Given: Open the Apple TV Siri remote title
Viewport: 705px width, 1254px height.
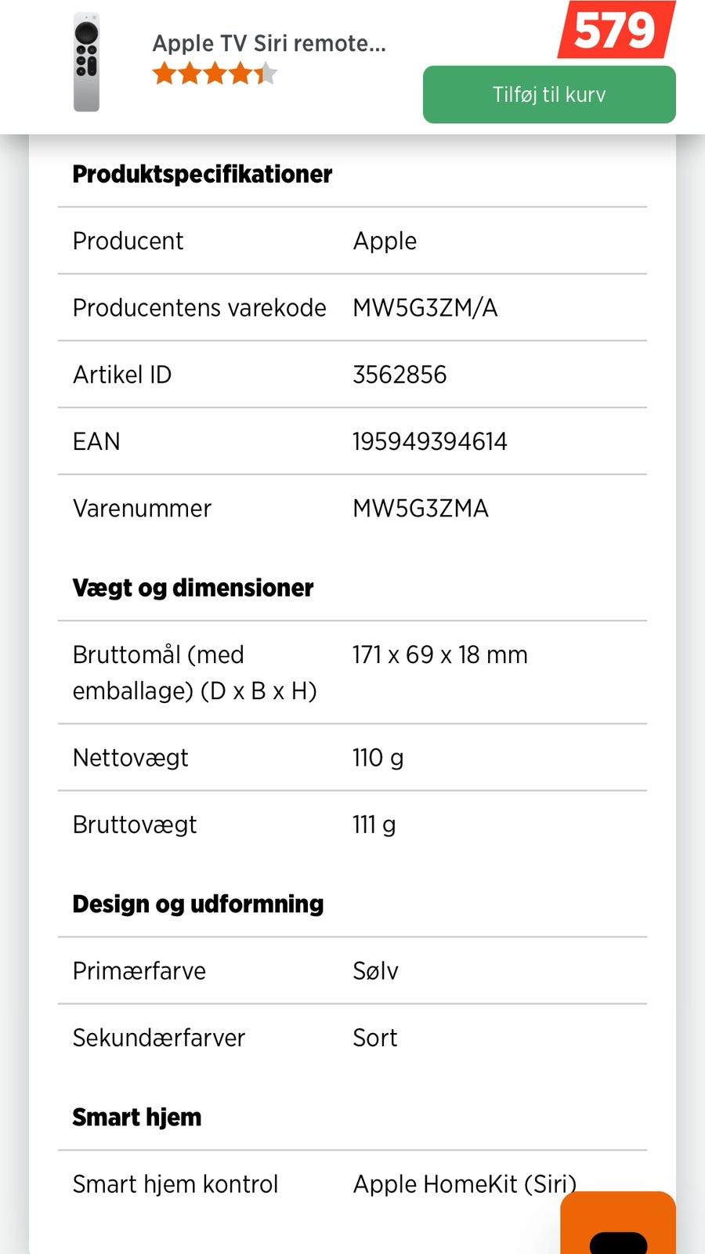Looking at the screenshot, I should [x=269, y=43].
